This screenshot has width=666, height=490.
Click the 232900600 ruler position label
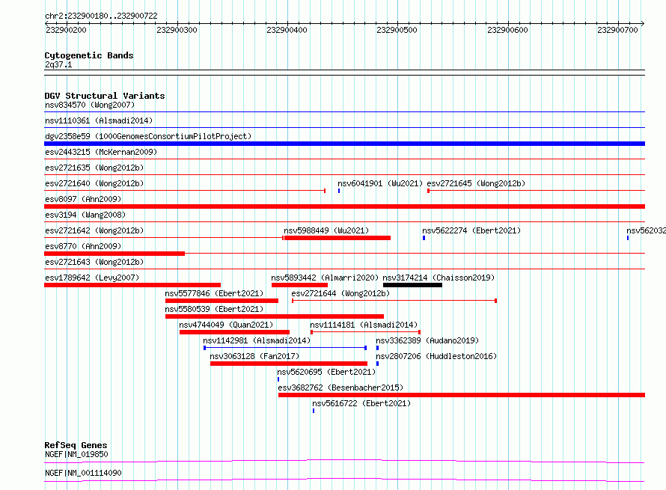(507, 30)
